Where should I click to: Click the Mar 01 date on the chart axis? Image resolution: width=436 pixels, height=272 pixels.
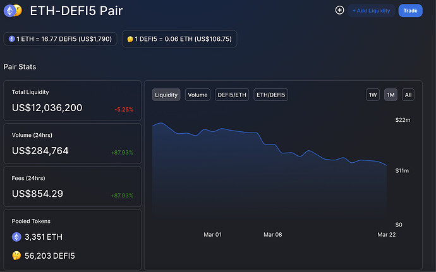tap(212, 235)
